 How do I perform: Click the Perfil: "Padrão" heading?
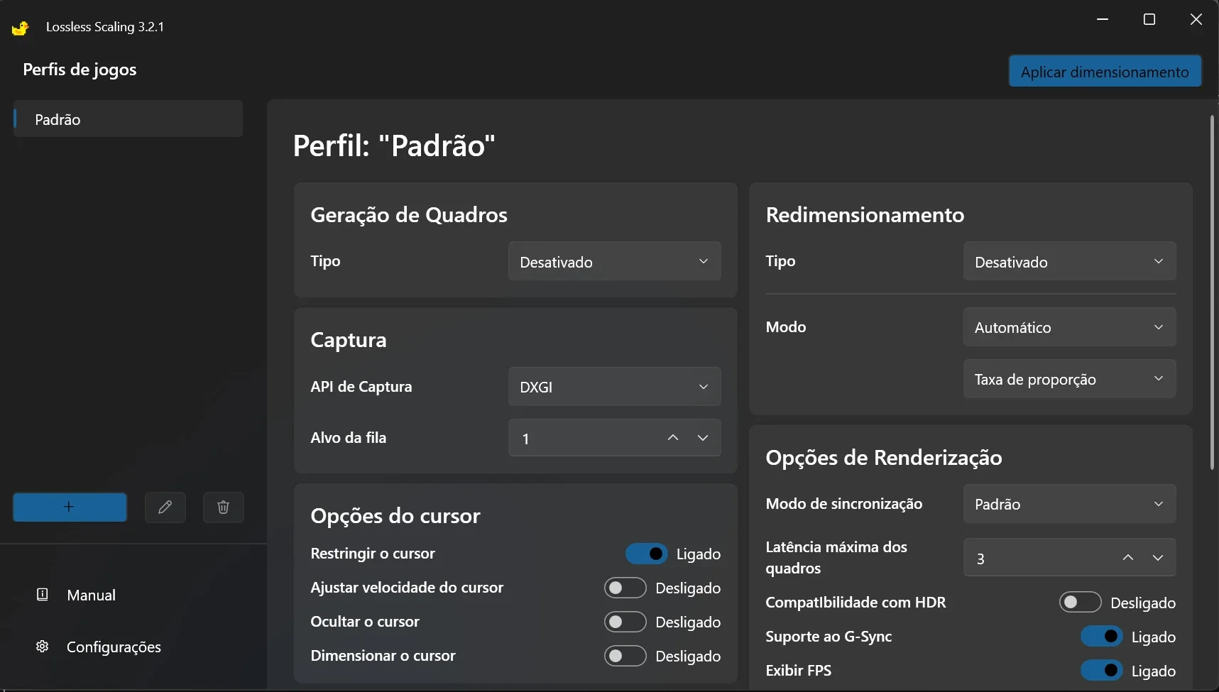pos(394,145)
